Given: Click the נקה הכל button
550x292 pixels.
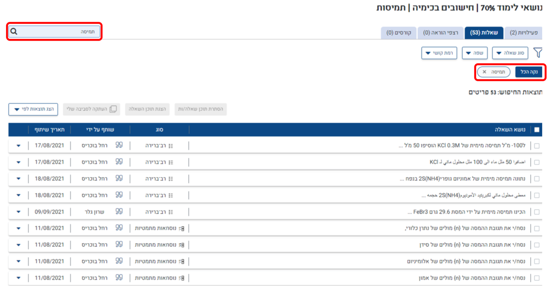Looking at the screenshot, I should (x=529, y=72).
